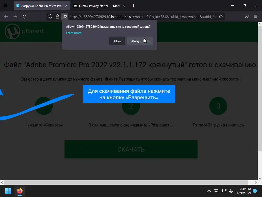Open the clock showing 2:39 PM

click(x=244, y=191)
